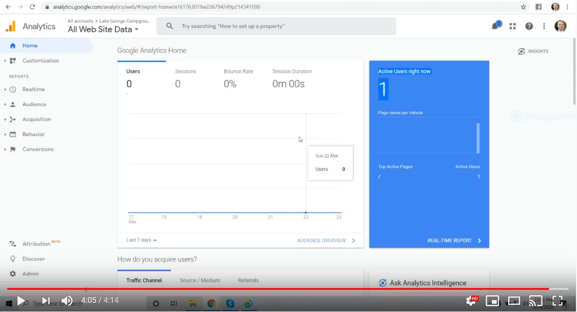Select the Users metric tab
577x312 pixels.
(141, 79)
